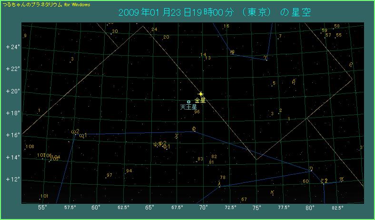Select the φ star label
Screen dimensions: 375x220
tap(194, 129)
